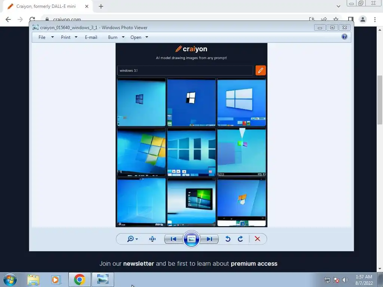Close the Photo Viewer window
The height and width of the screenshot is (287, 383).
[x=344, y=28]
